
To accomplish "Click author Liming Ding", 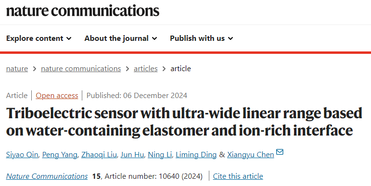I will (196, 155).
